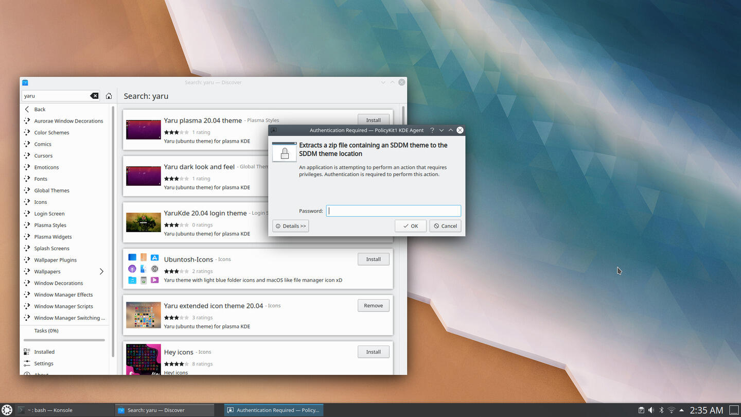Image resolution: width=741 pixels, height=417 pixels.
Task: Click the Hey icons star rating
Action: coord(177,364)
